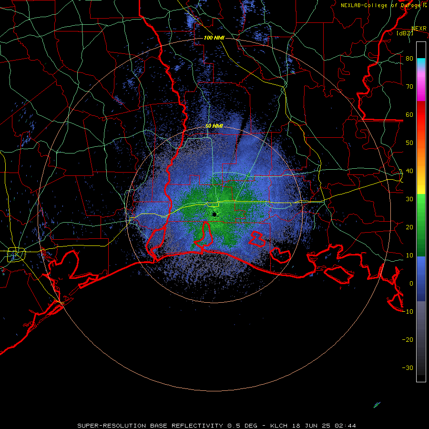The image size is (429, 429).
Task: Select the 60 dBZ scale label
Action: [x=409, y=115]
